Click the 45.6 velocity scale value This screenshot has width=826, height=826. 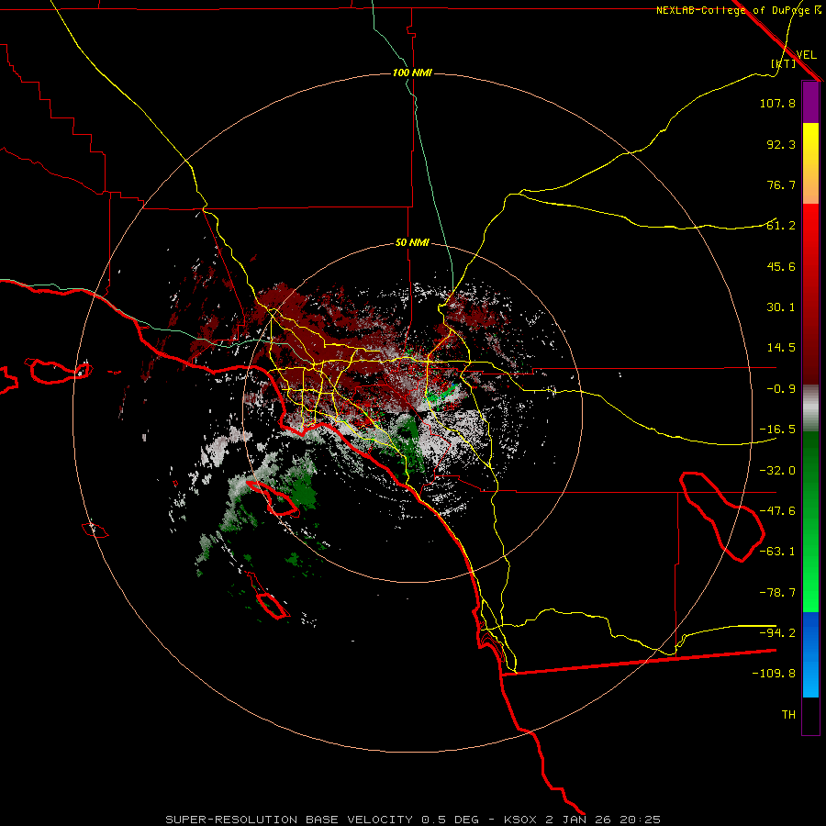pyautogui.click(x=781, y=266)
